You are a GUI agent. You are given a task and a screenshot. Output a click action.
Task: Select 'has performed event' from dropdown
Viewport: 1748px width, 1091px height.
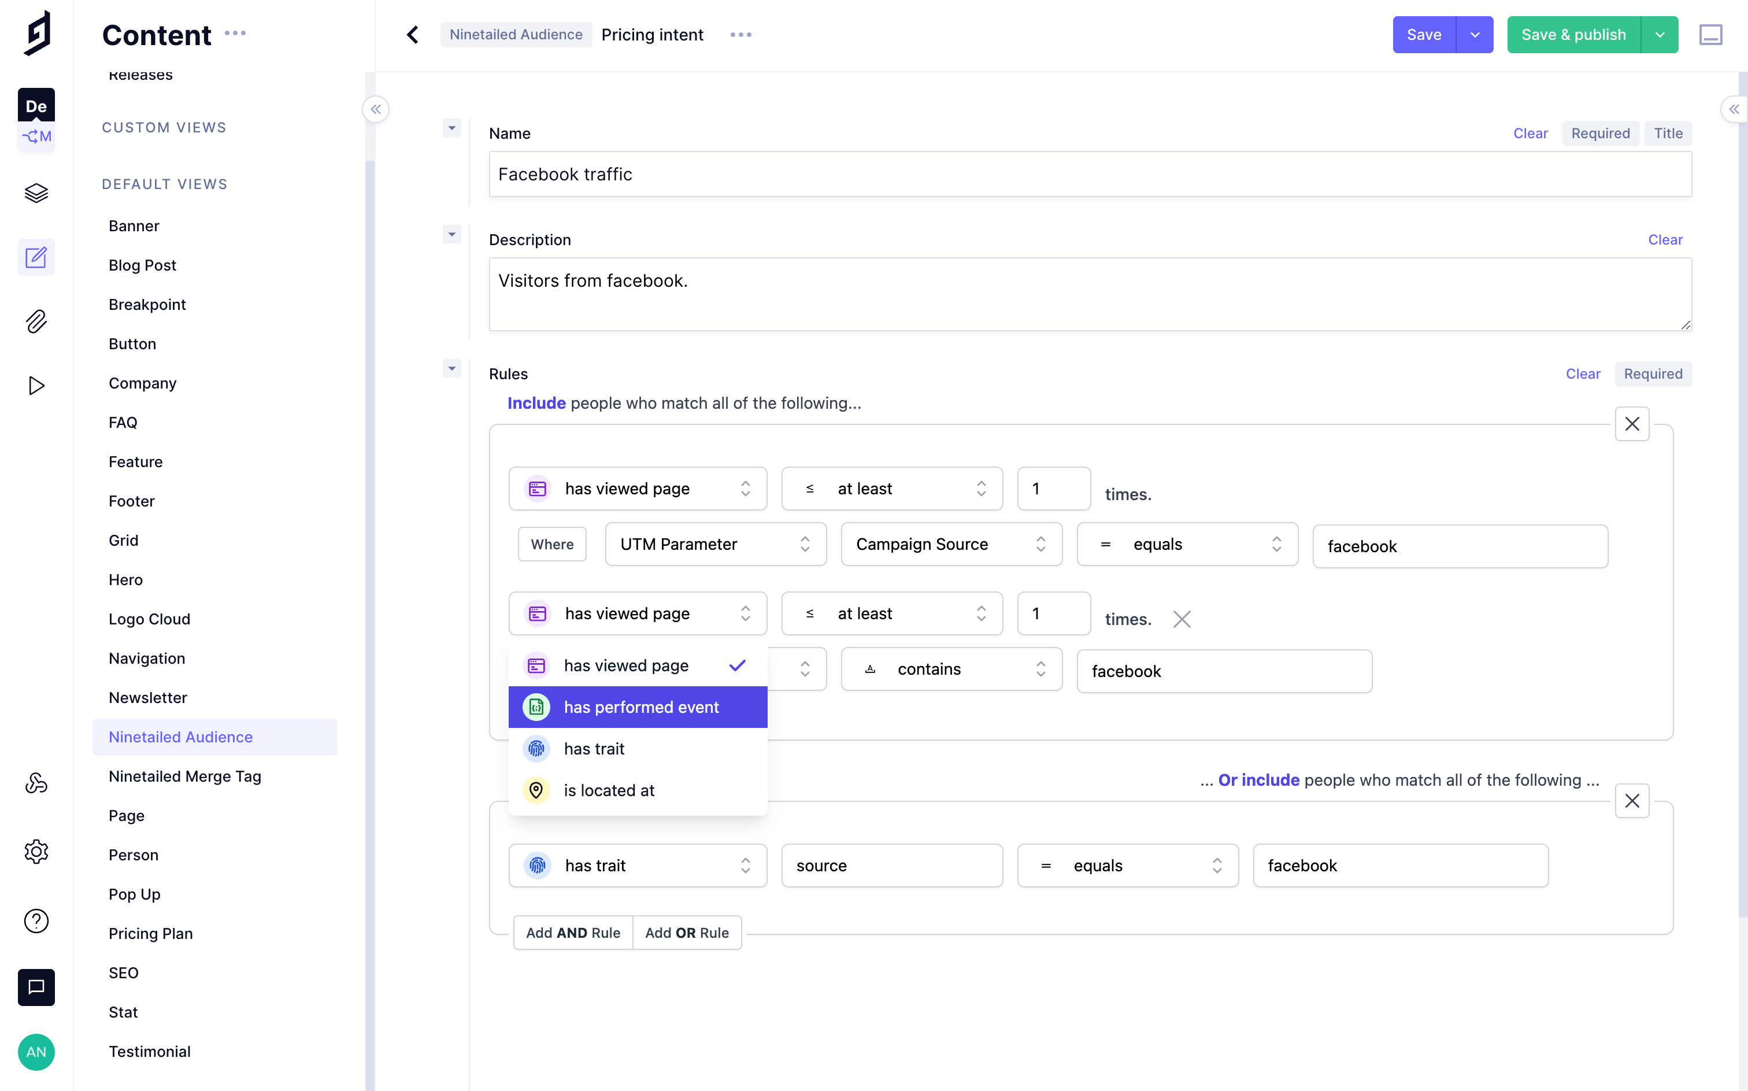[x=641, y=707]
